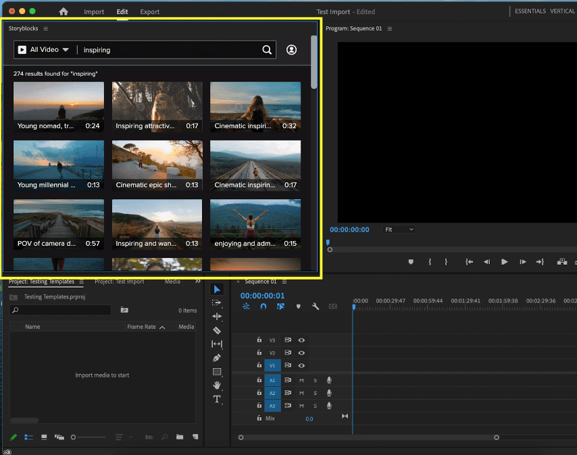Toggle visibility eye for track V2
This screenshot has width=577, height=455.
coord(301,352)
